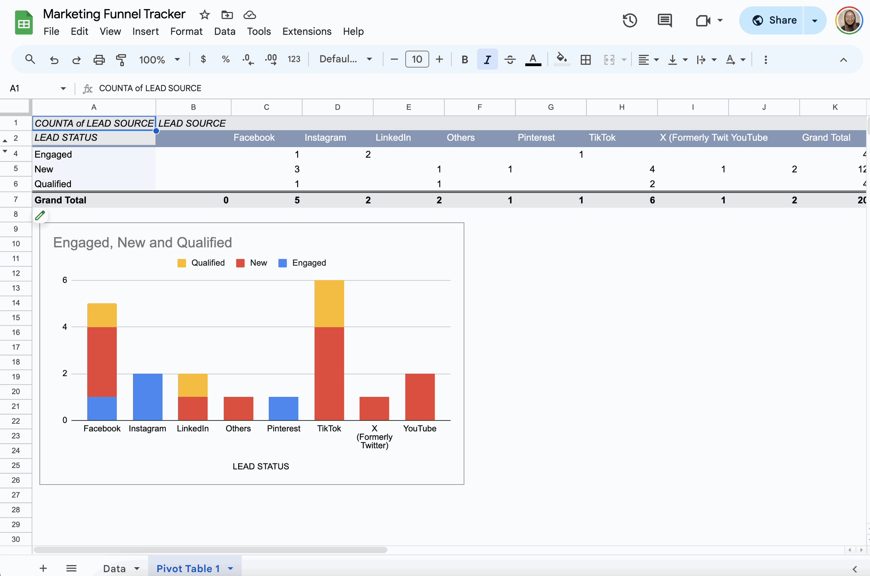This screenshot has height=576, width=870.
Task: Open the borders menu
Action: click(585, 59)
